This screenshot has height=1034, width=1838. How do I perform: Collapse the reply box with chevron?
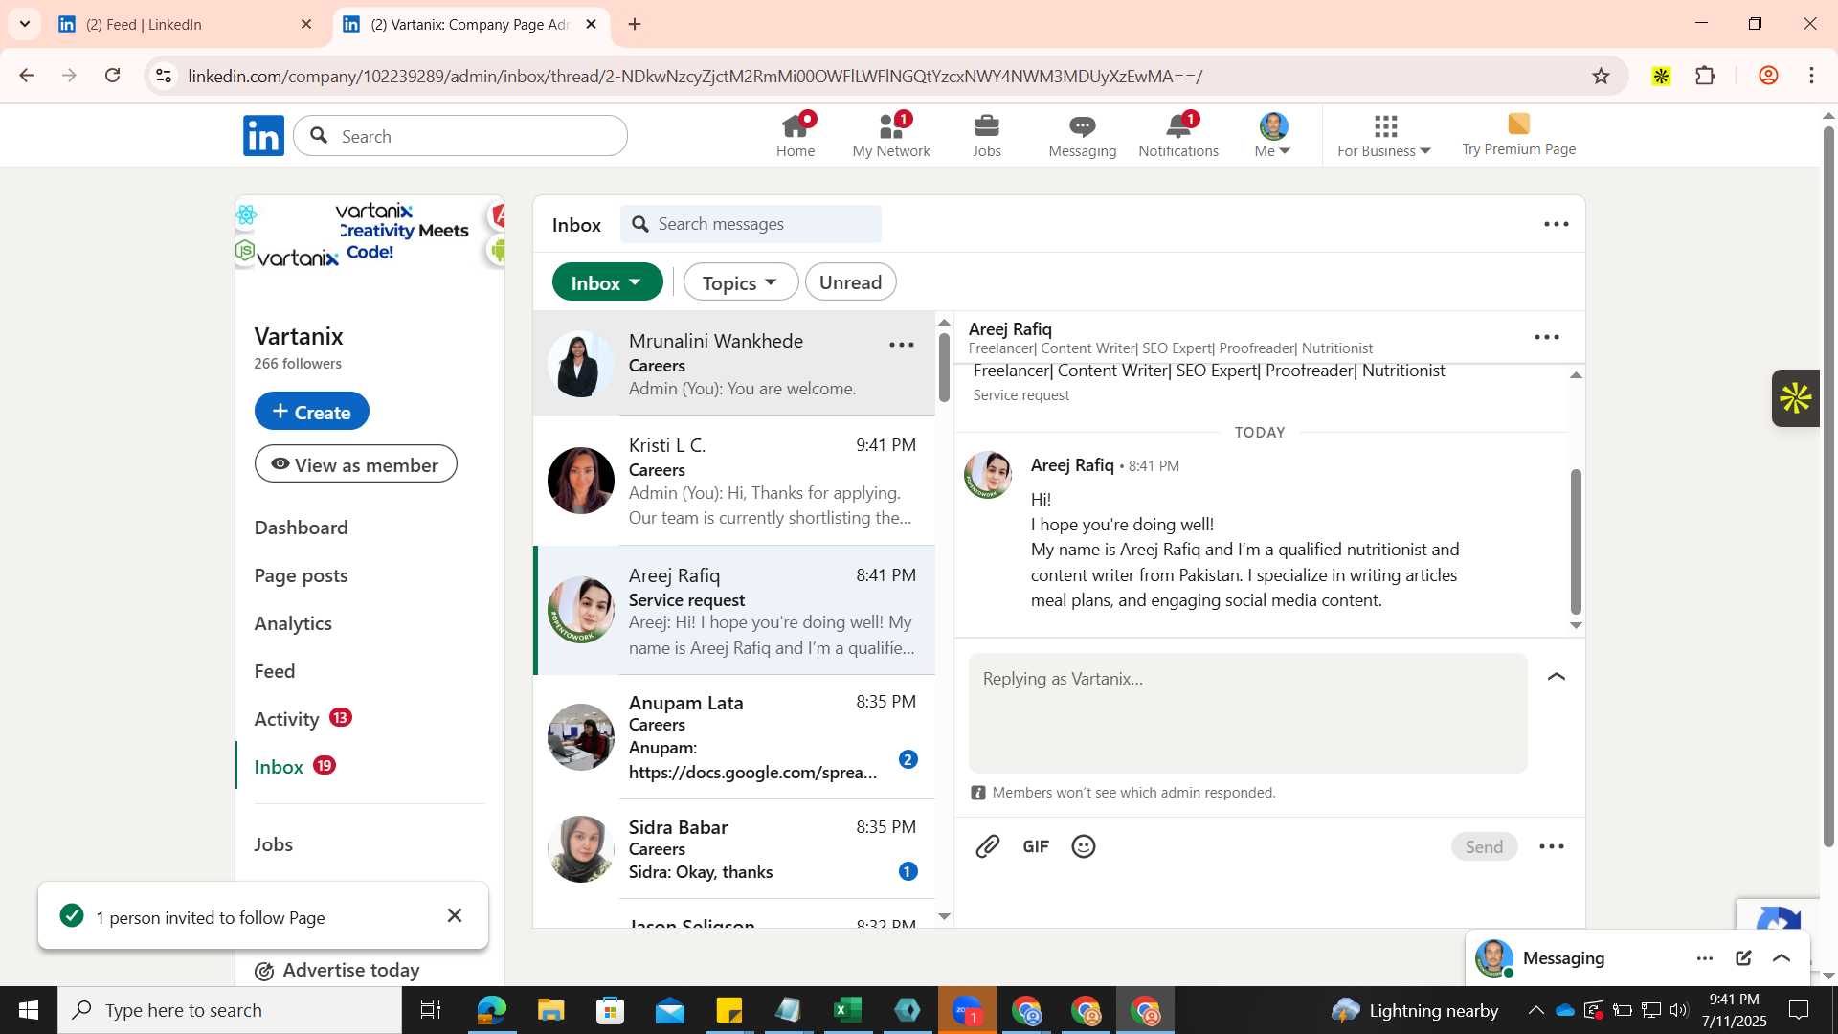click(x=1557, y=677)
